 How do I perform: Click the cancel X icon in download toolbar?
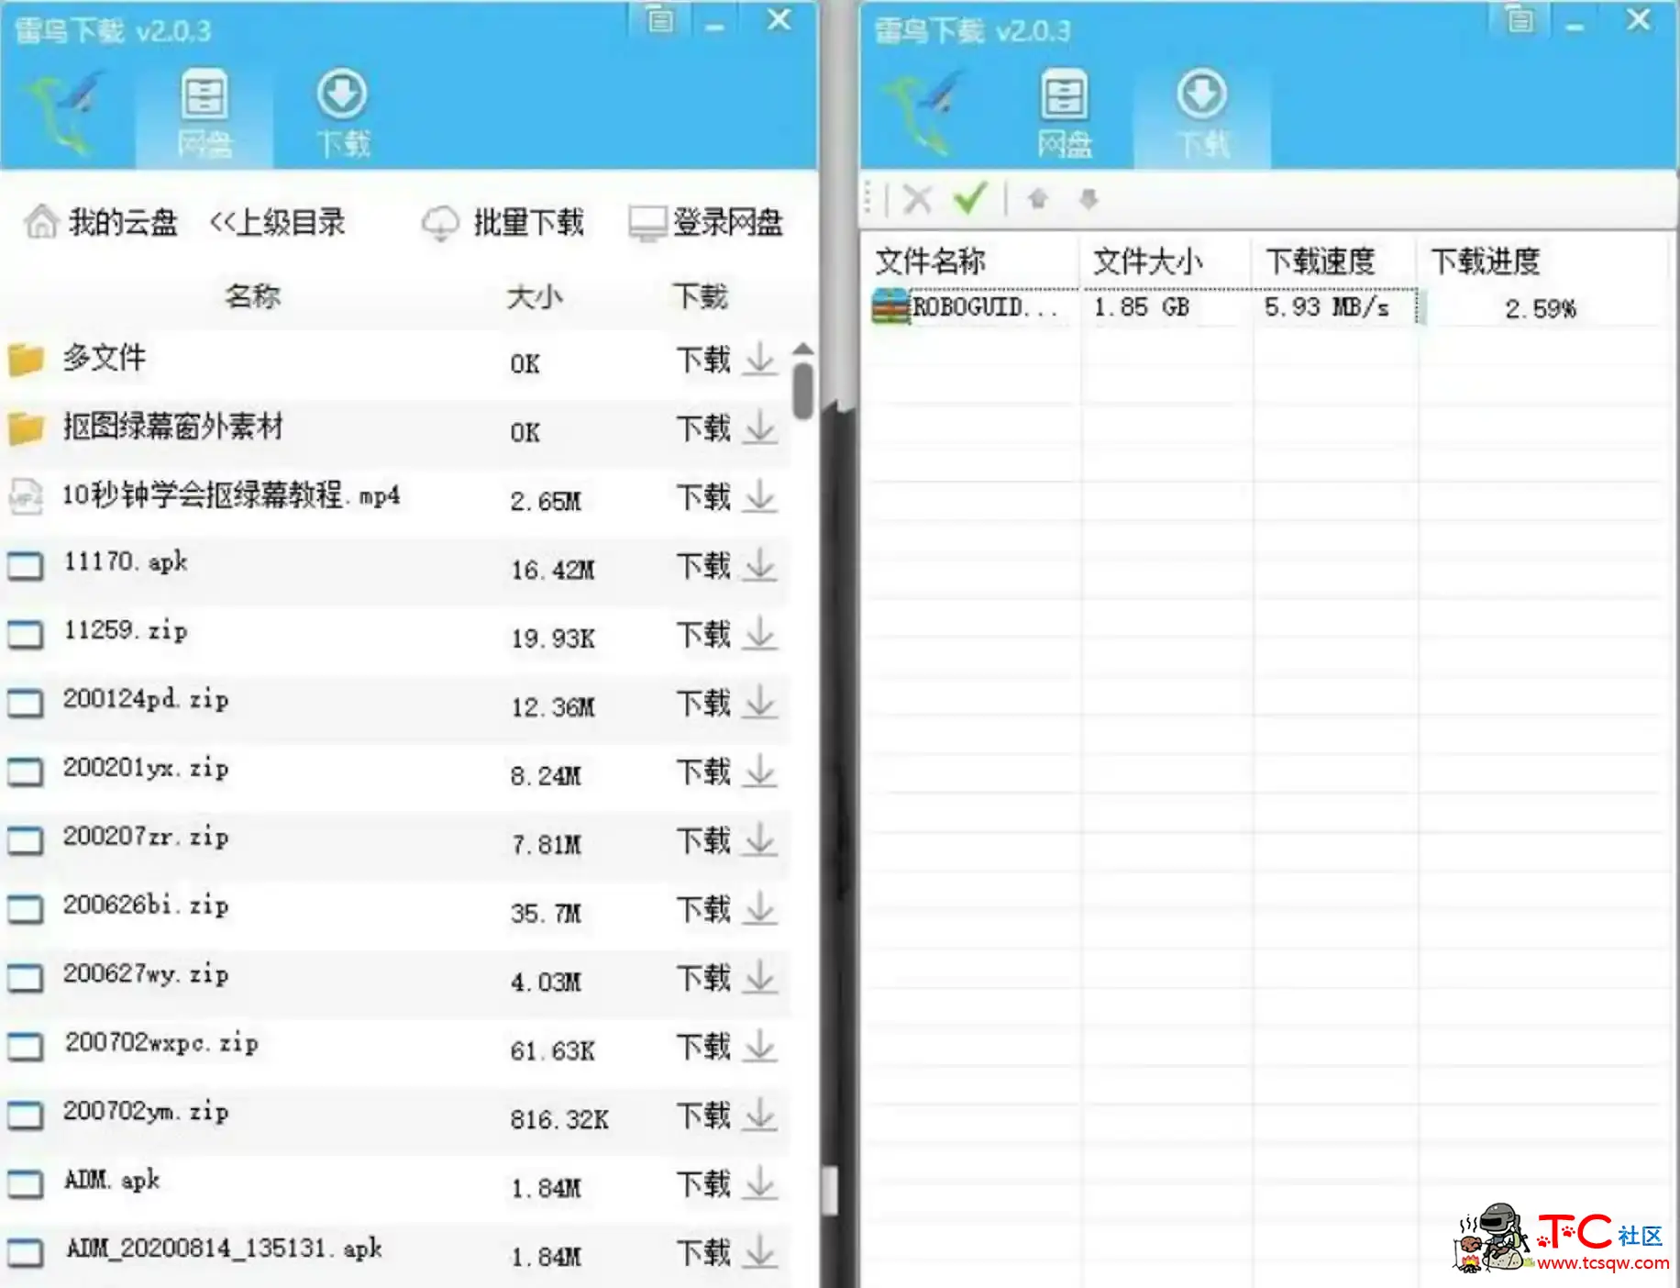tap(917, 198)
